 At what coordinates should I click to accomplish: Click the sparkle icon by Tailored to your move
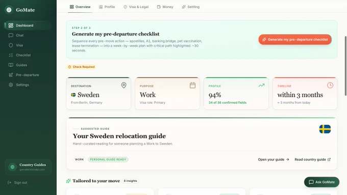point(68,181)
